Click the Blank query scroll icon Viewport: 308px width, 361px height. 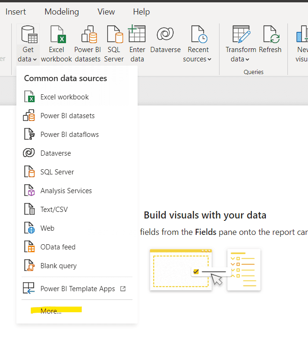[29, 265]
